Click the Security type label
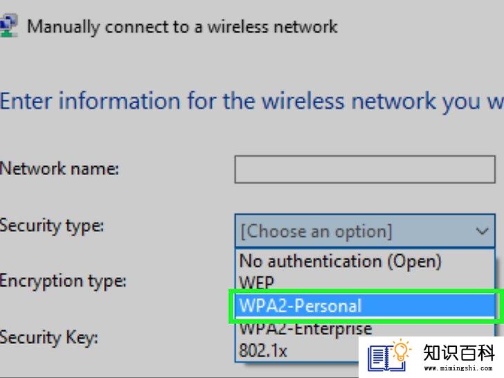Screen dimensions: 504x378 pyautogui.click(x=52, y=226)
